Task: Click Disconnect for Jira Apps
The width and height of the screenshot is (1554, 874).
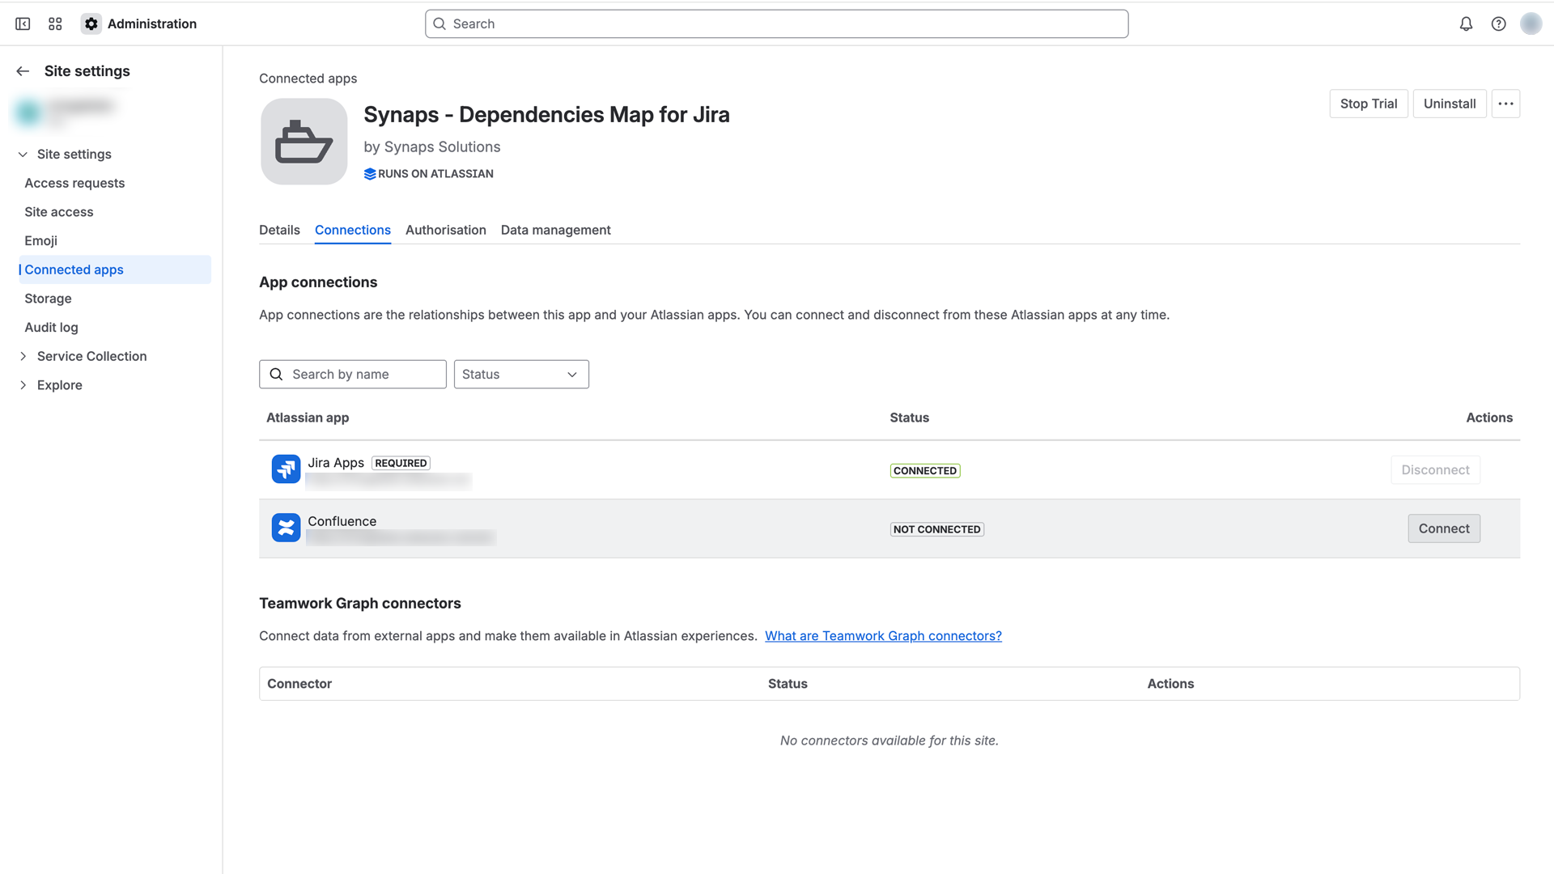Action: point(1435,470)
